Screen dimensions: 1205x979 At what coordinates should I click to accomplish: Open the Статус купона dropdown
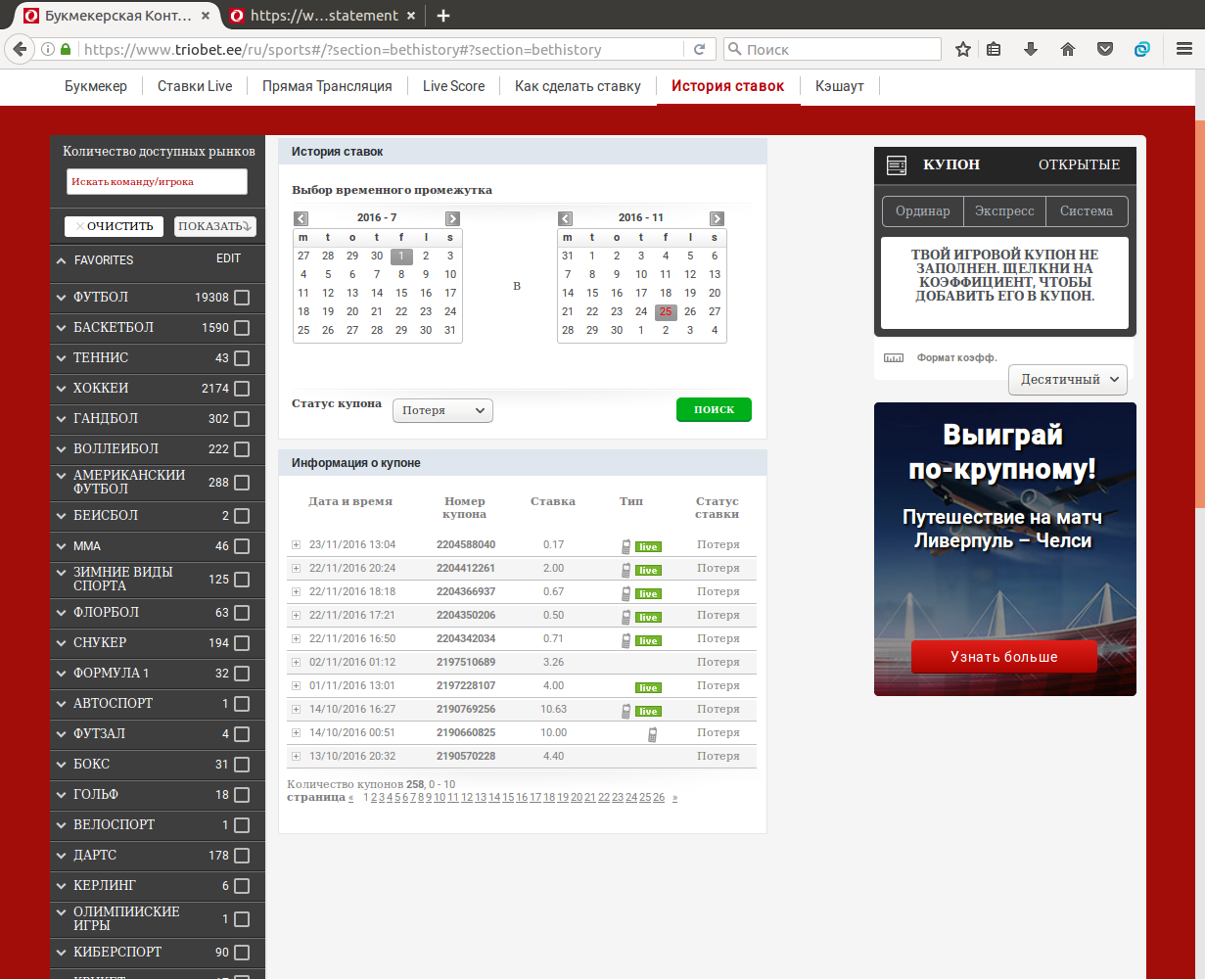[442, 411]
